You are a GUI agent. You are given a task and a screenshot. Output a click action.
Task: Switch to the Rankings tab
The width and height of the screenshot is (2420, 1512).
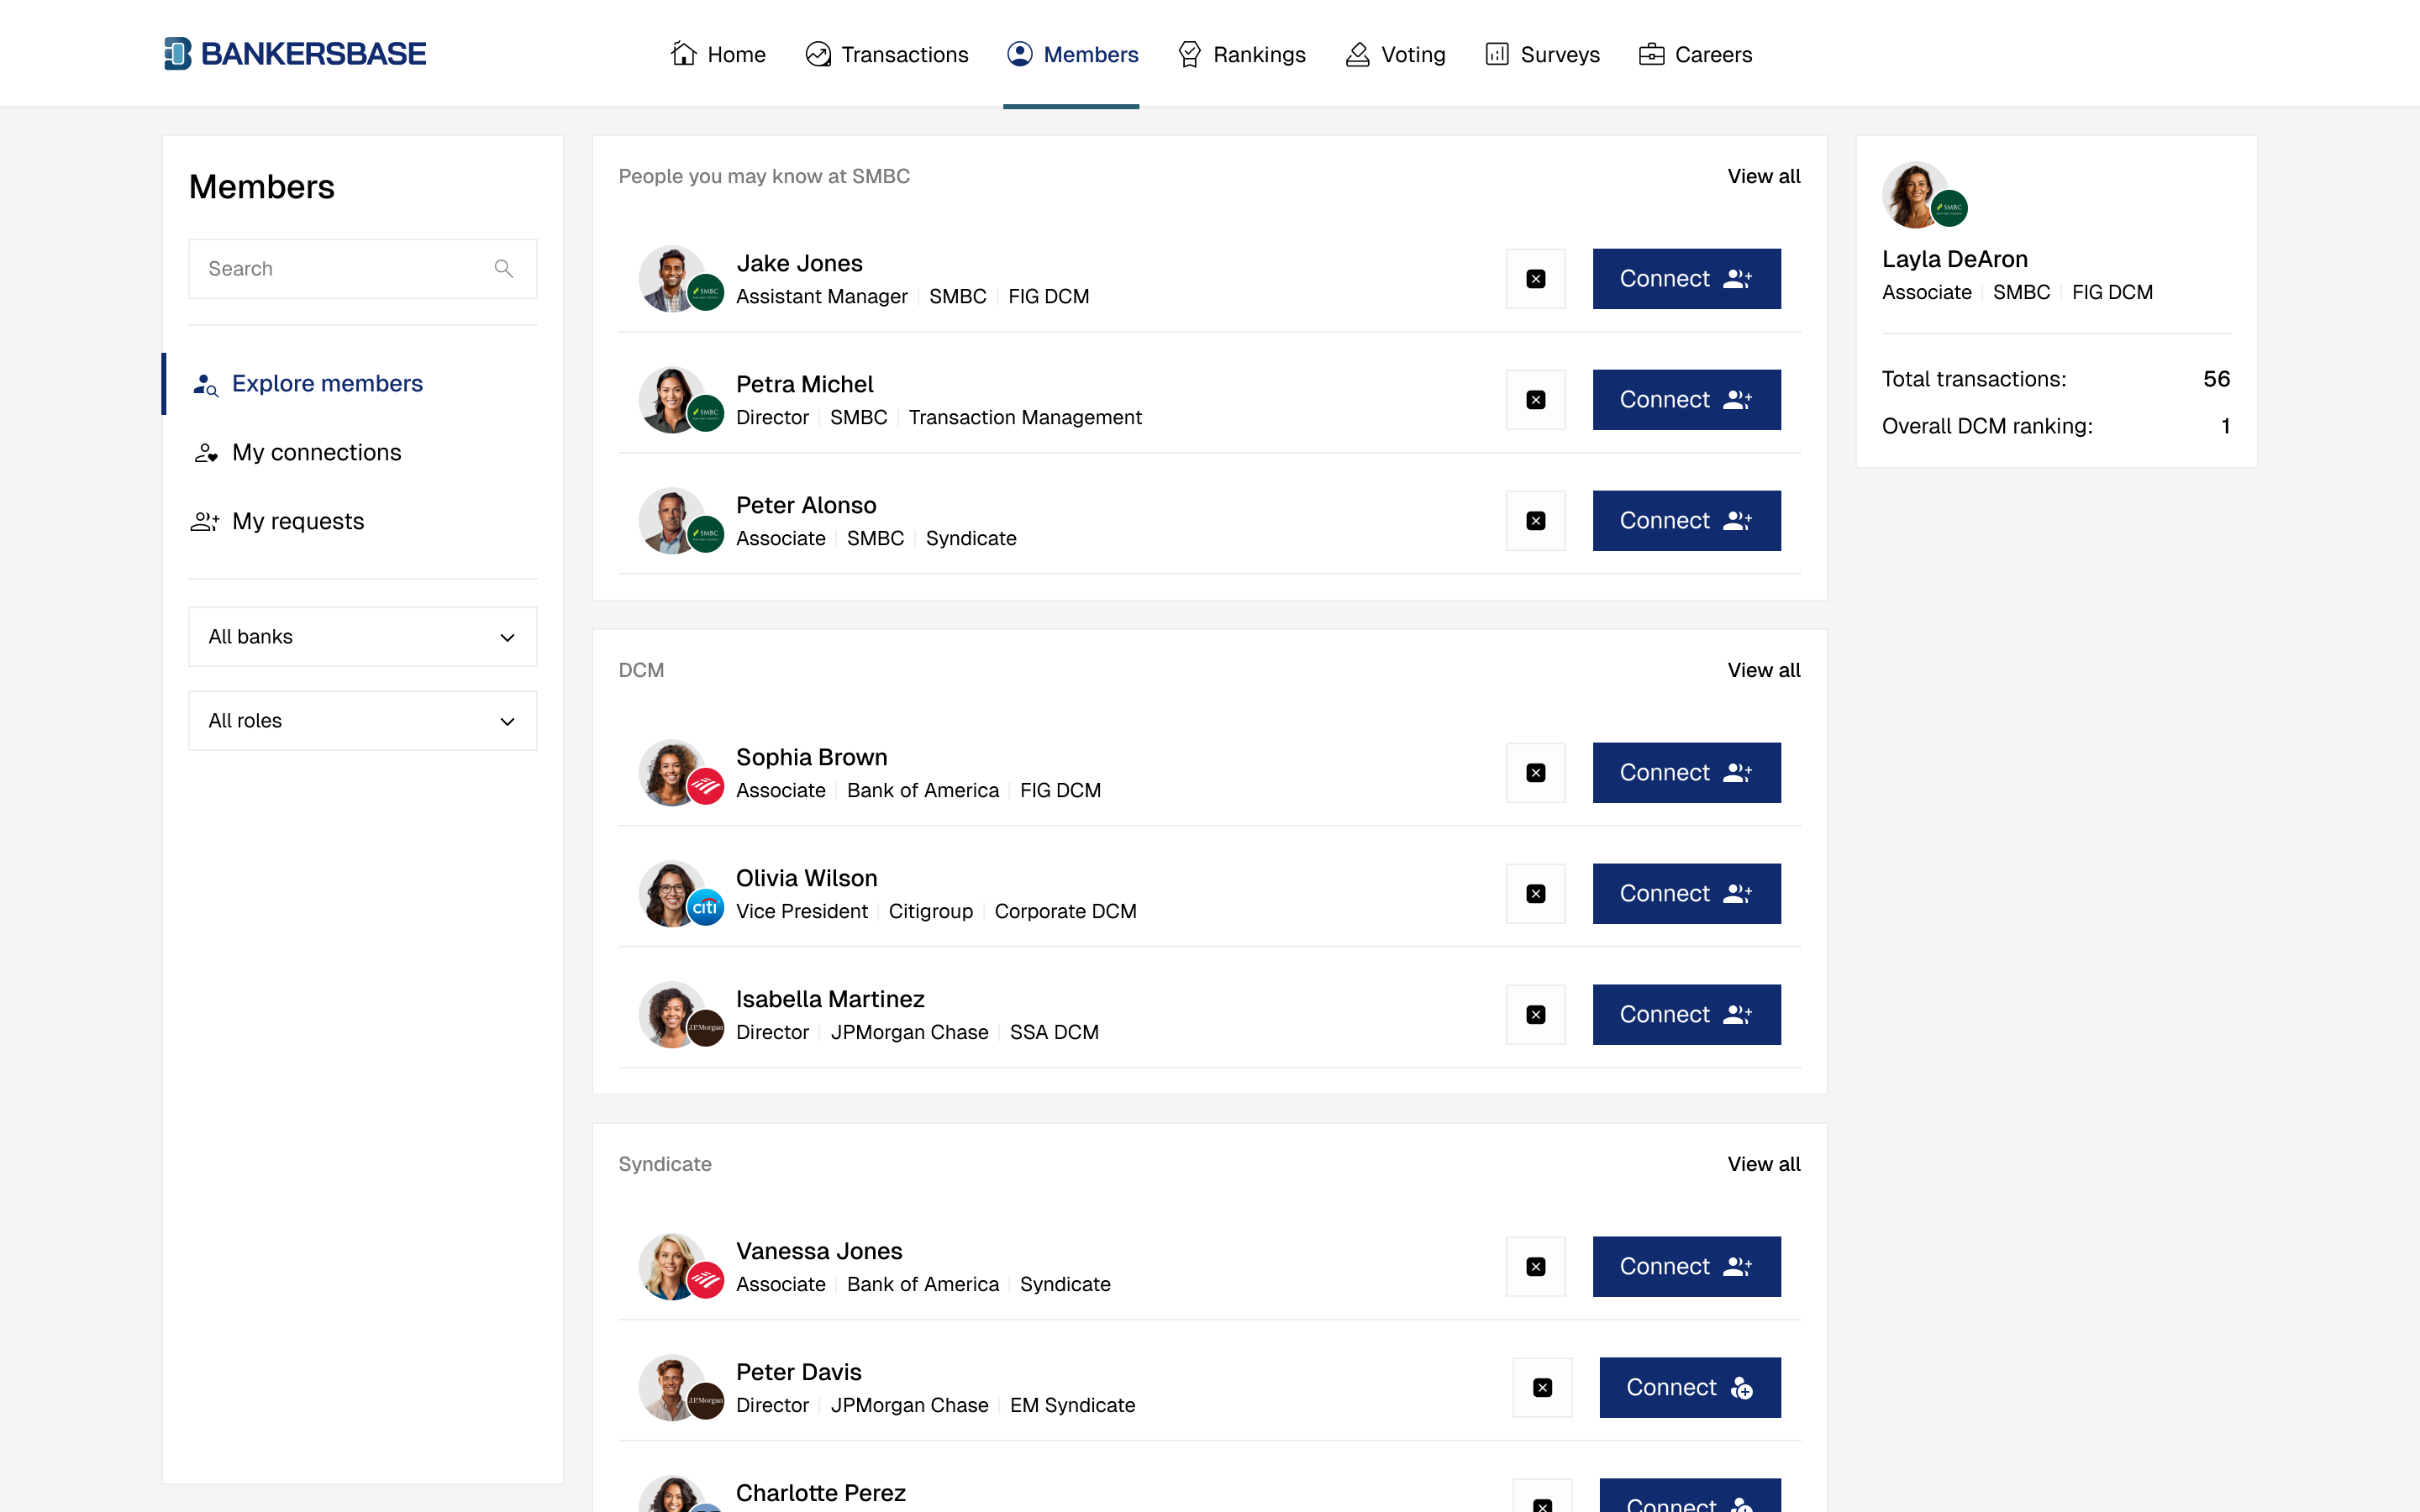coord(1241,54)
